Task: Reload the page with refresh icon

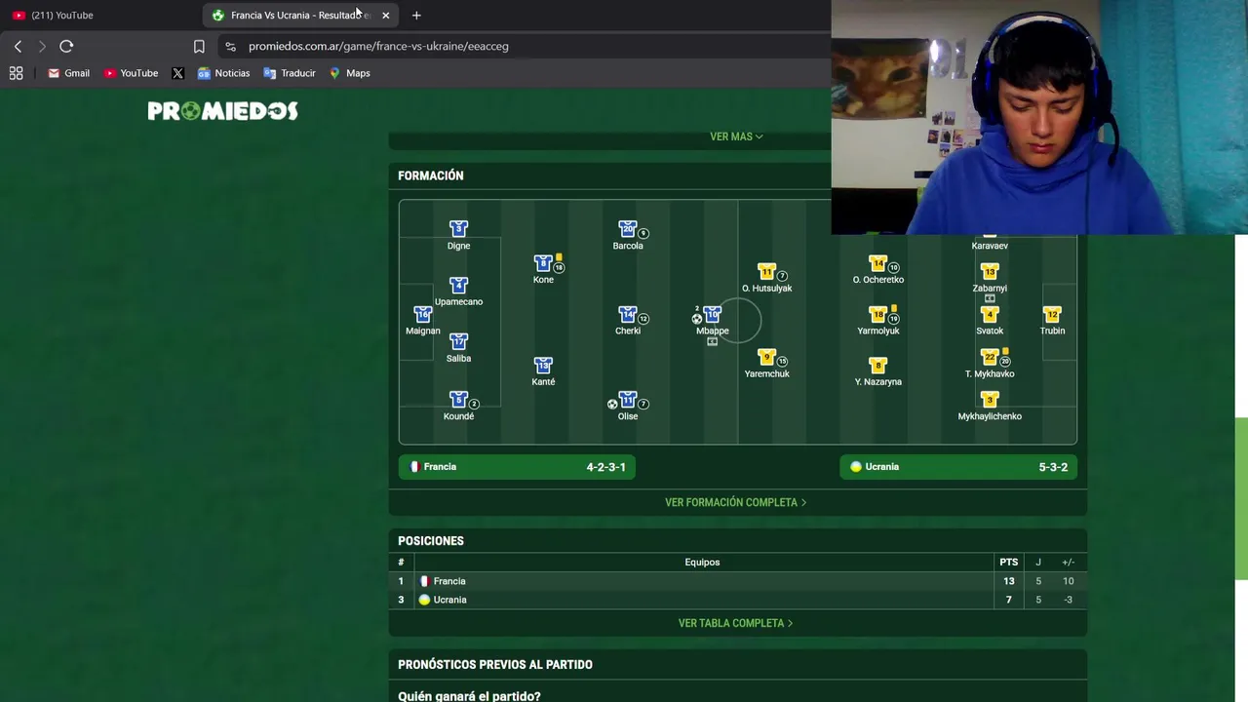Action: (66, 46)
